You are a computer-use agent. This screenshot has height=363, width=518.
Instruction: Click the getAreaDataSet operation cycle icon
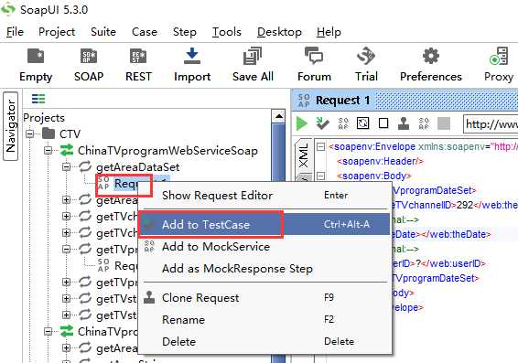click(x=85, y=166)
